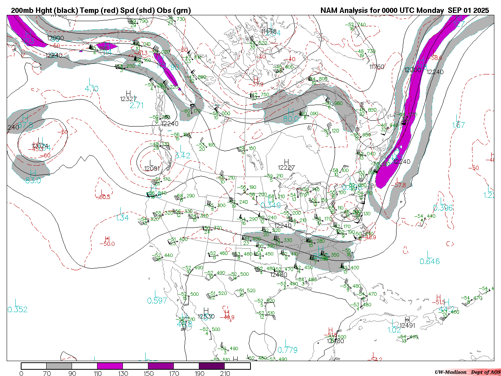501x376 pixels.
Task: Click the black H marker labeled 12227
Action: 287,162
